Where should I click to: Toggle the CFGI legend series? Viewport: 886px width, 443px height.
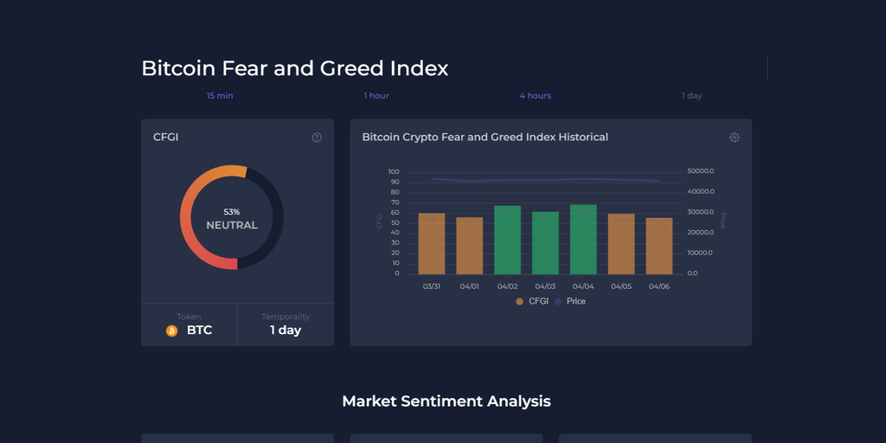tap(532, 301)
